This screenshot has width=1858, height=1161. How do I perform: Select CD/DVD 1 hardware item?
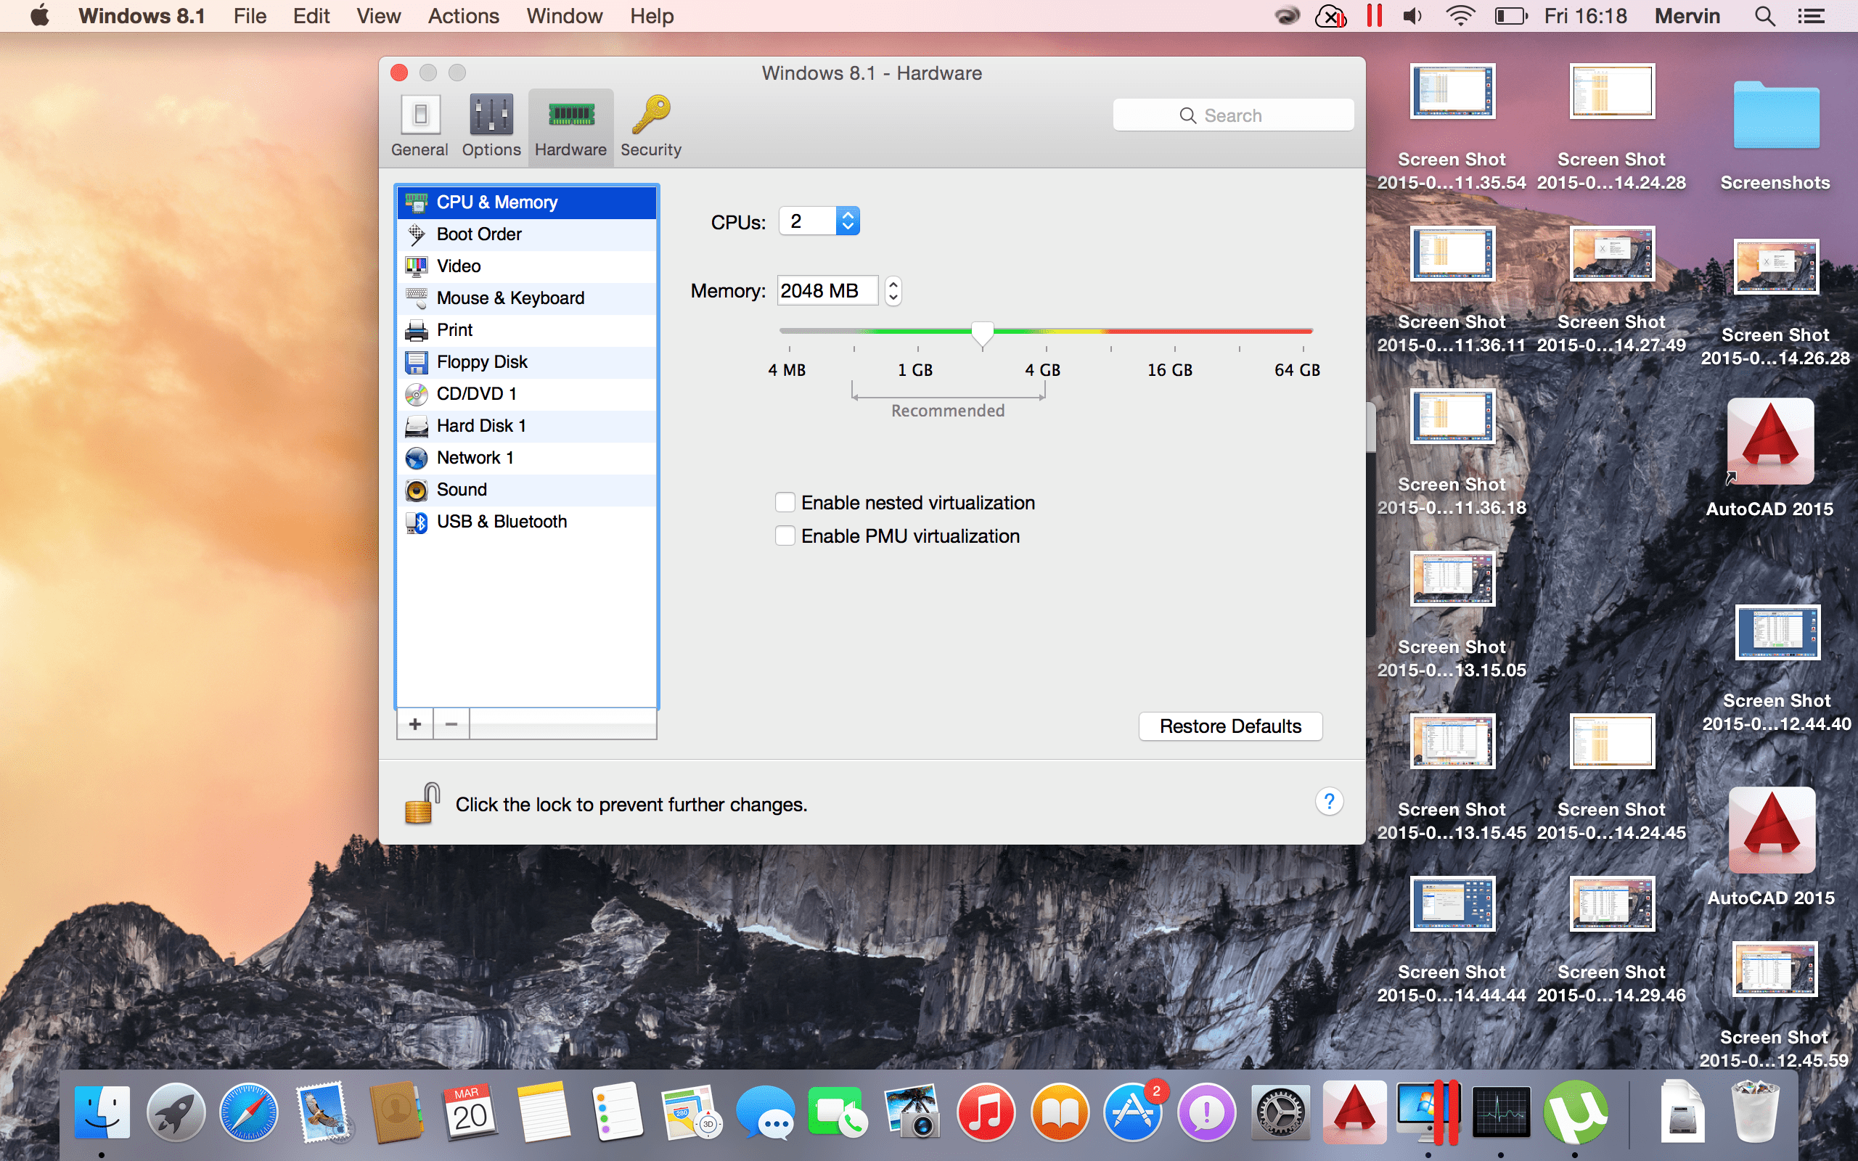tap(527, 394)
